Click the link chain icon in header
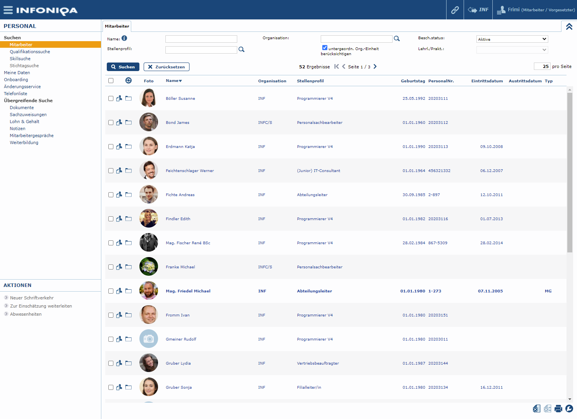 click(455, 10)
